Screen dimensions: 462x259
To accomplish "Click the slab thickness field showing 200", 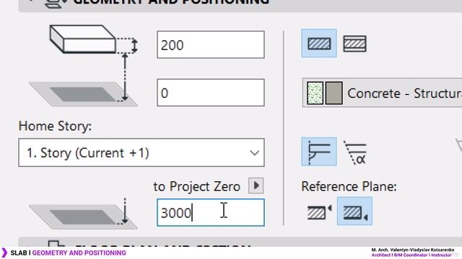I will 211,45.
